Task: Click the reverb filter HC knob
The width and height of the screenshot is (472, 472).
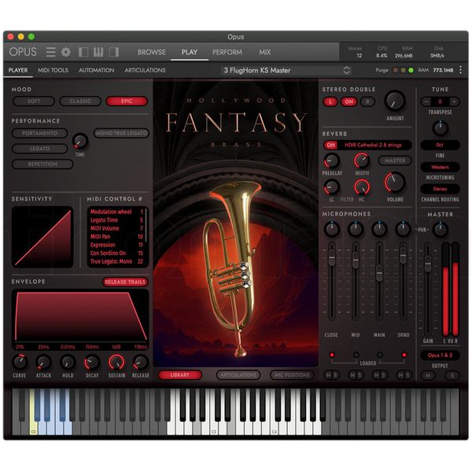Action: pos(362,187)
